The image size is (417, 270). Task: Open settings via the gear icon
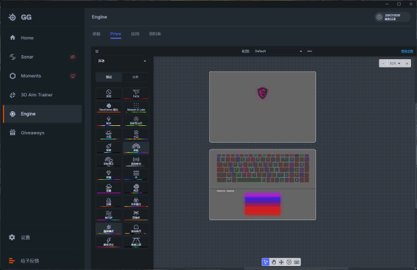click(x=12, y=237)
